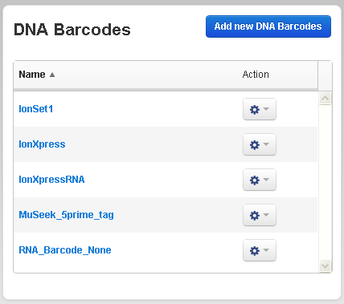Click the gear icon for MuSeek_5prime_tag
The width and height of the screenshot is (344, 304).
pyautogui.click(x=255, y=215)
